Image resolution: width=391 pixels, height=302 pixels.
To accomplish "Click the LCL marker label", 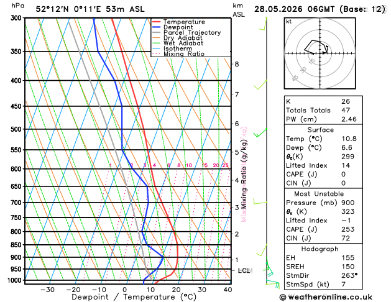I will pyautogui.click(x=244, y=270).
